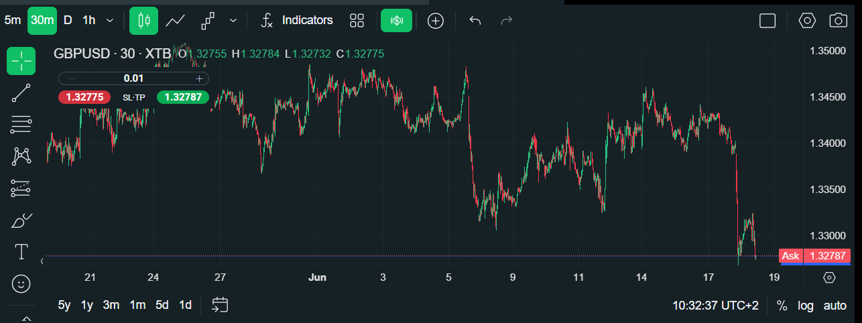Click the Ask price label 1.32787

click(826, 255)
